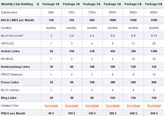Click the sort arrows beside Monthly Link Building
164x116 pixels.
point(38,4)
